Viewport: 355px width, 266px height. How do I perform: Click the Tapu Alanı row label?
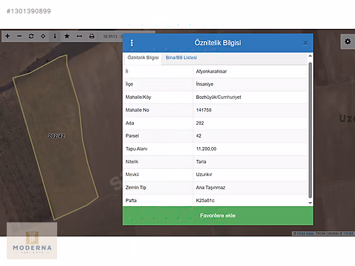[x=136, y=149]
